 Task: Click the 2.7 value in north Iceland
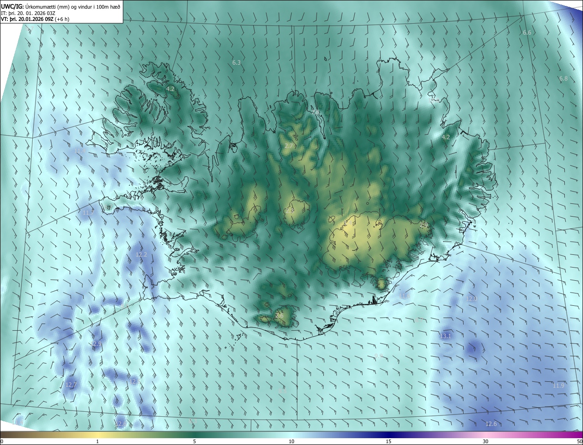[x=289, y=146]
